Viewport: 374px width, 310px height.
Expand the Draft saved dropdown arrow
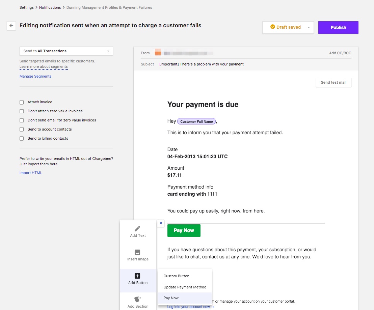[309, 28]
